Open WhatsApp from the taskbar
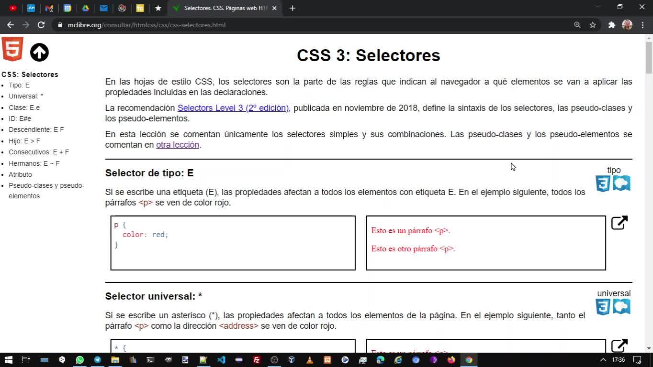Image resolution: width=653 pixels, height=367 pixels. tap(79, 360)
